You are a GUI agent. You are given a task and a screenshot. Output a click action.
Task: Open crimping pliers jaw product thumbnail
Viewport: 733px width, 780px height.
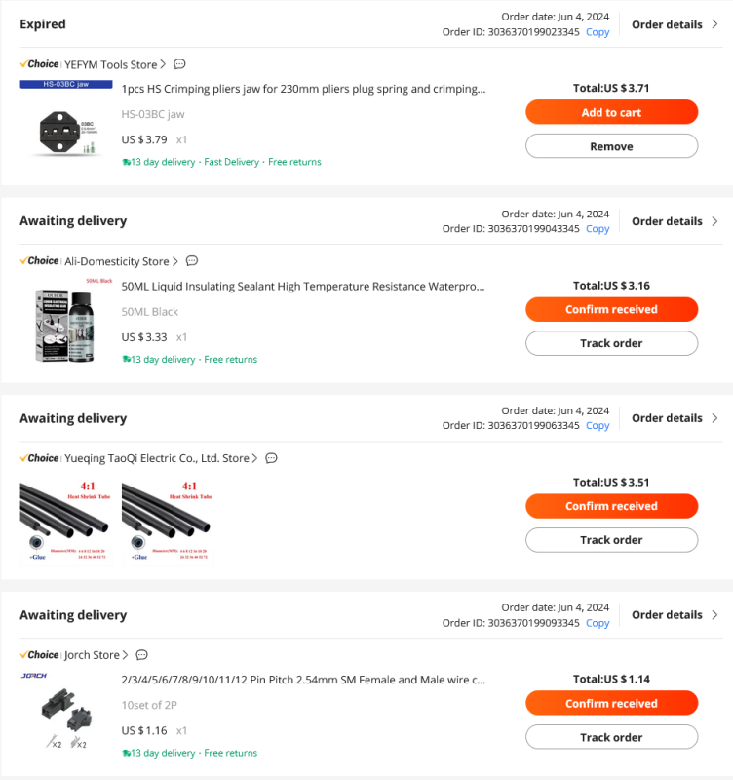coord(65,126)
